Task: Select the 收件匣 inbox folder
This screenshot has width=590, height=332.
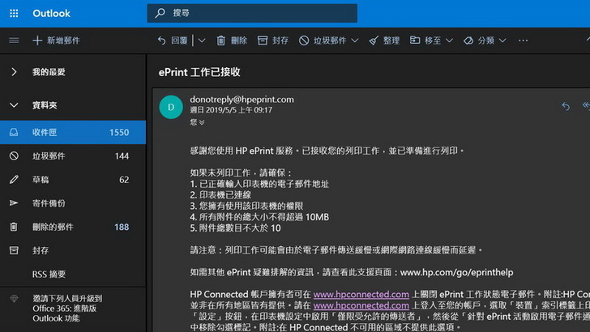Action: tap(73, 132)
